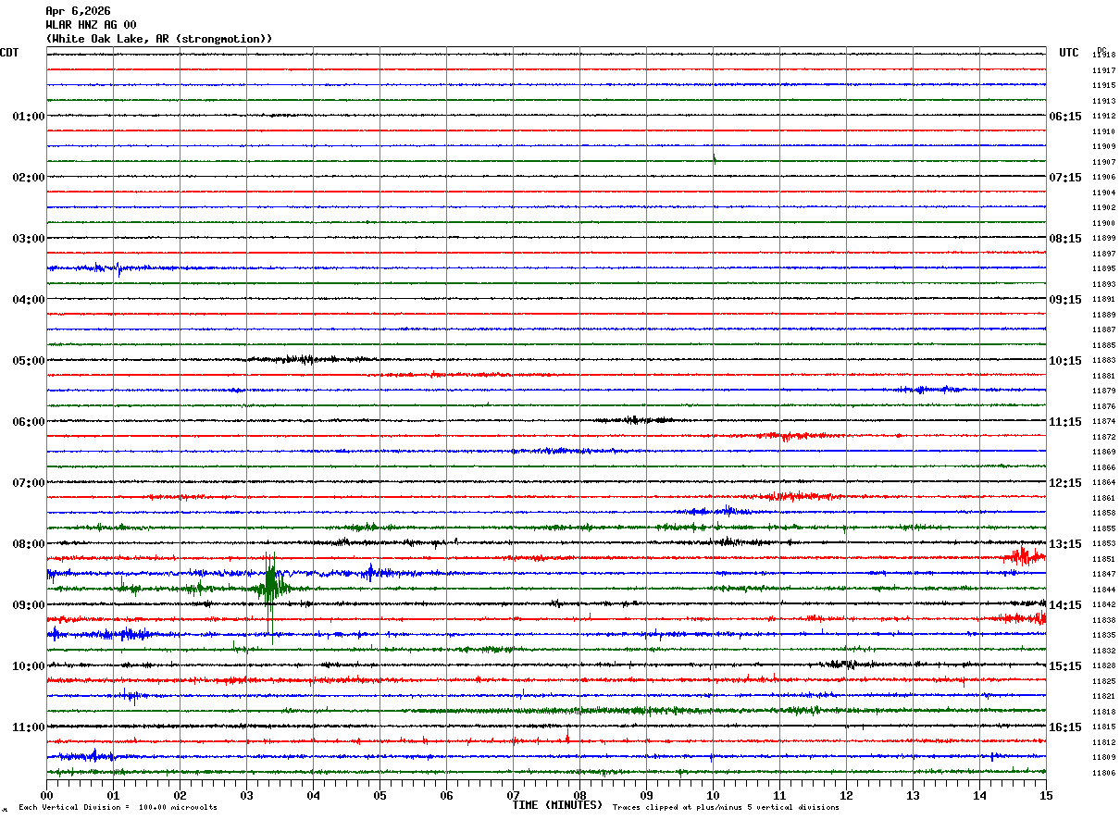Image resolution: width=1120 pixels, height=820 pixels.
Task: Click minute tick label "00" on the time axis
Action: [x=46, y=796]
